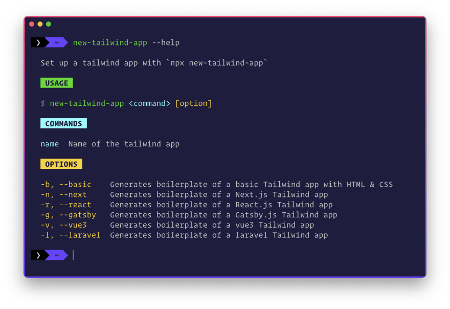450x309 pixels.
Task: Click the cyan COMMANDS badge
Action: point(63,123)
